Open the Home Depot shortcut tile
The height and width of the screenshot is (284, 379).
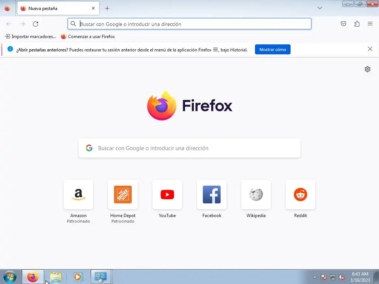click(x=123, y=195)
